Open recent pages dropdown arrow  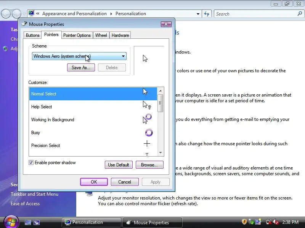pyautogui.click(x=24, y=14)
